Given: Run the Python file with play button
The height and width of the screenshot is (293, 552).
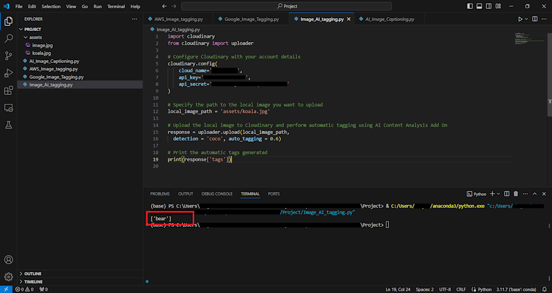Looking at the screenshot, I should (x=520, y=19).
